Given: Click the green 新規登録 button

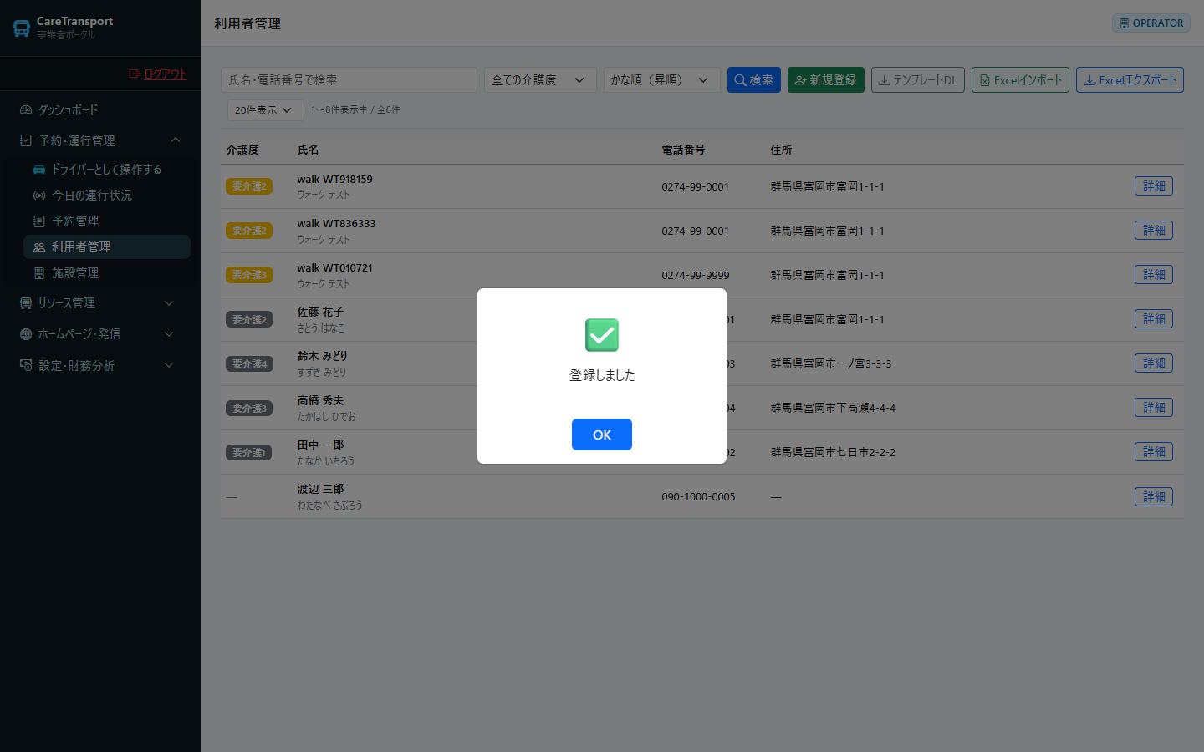Looking at the screenshot, I should (x=826, y=79).
